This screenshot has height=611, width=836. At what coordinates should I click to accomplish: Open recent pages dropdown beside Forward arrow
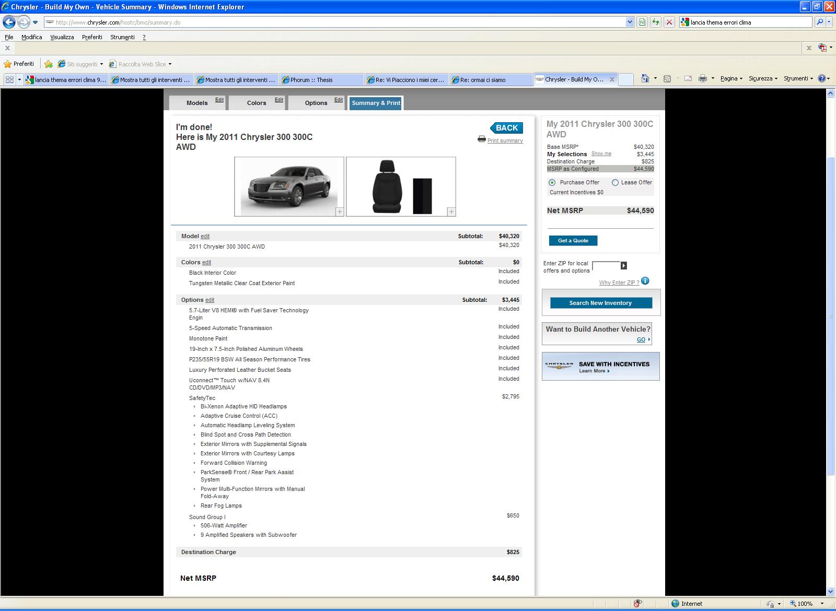coord(35,22)
